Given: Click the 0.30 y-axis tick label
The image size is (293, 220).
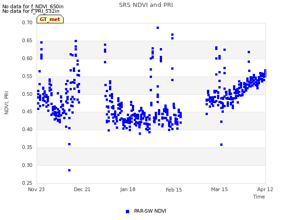Looking at the screenshot, I should click(x=27, y=165).
